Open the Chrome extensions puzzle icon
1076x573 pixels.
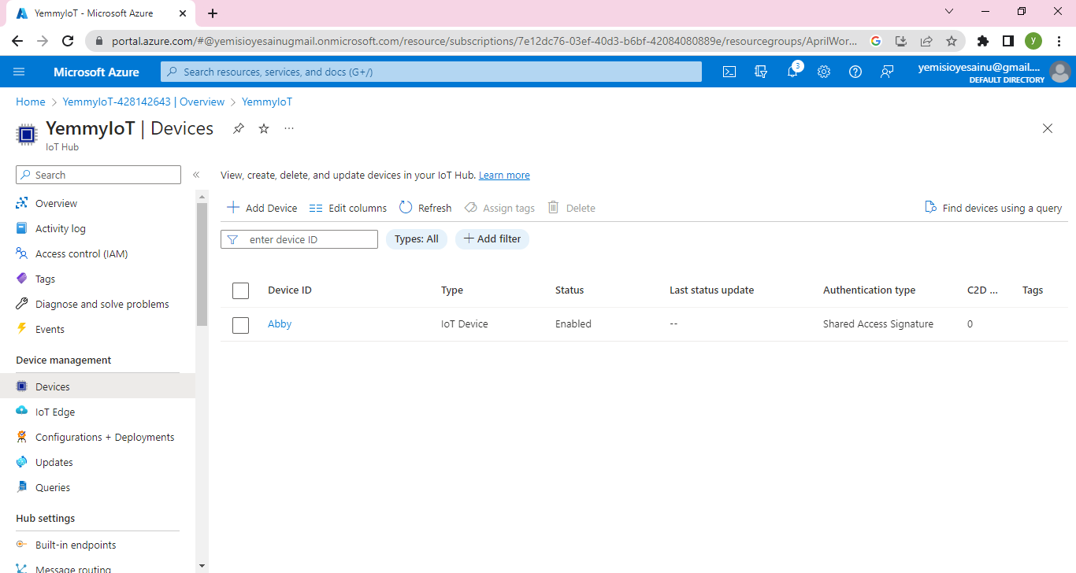[982, 41]
